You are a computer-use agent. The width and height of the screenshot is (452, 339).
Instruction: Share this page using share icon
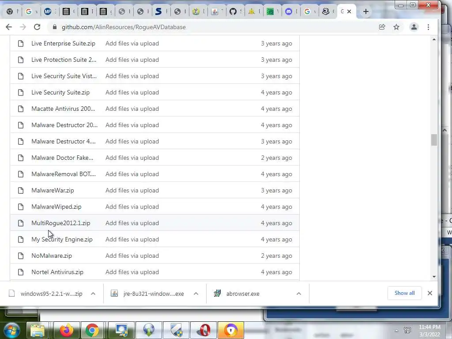382,27
